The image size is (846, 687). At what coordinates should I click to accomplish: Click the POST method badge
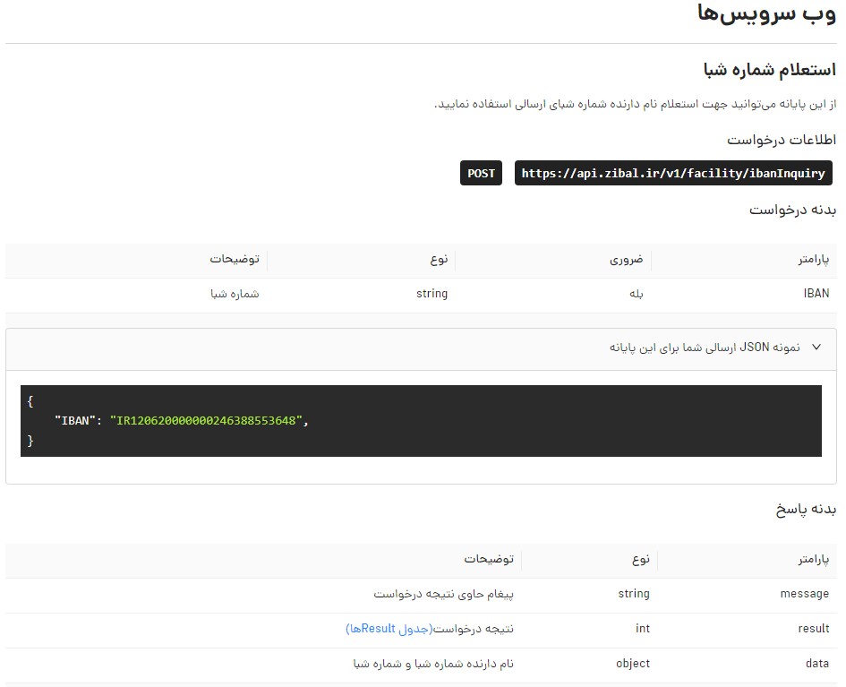[481, 174]
